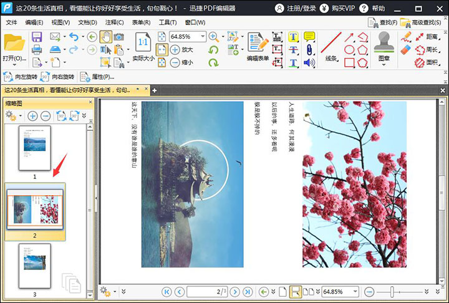Open the bottom status bar zoom dropdown
The width and height of the screenshot is (449, 303).
[355, 291]
